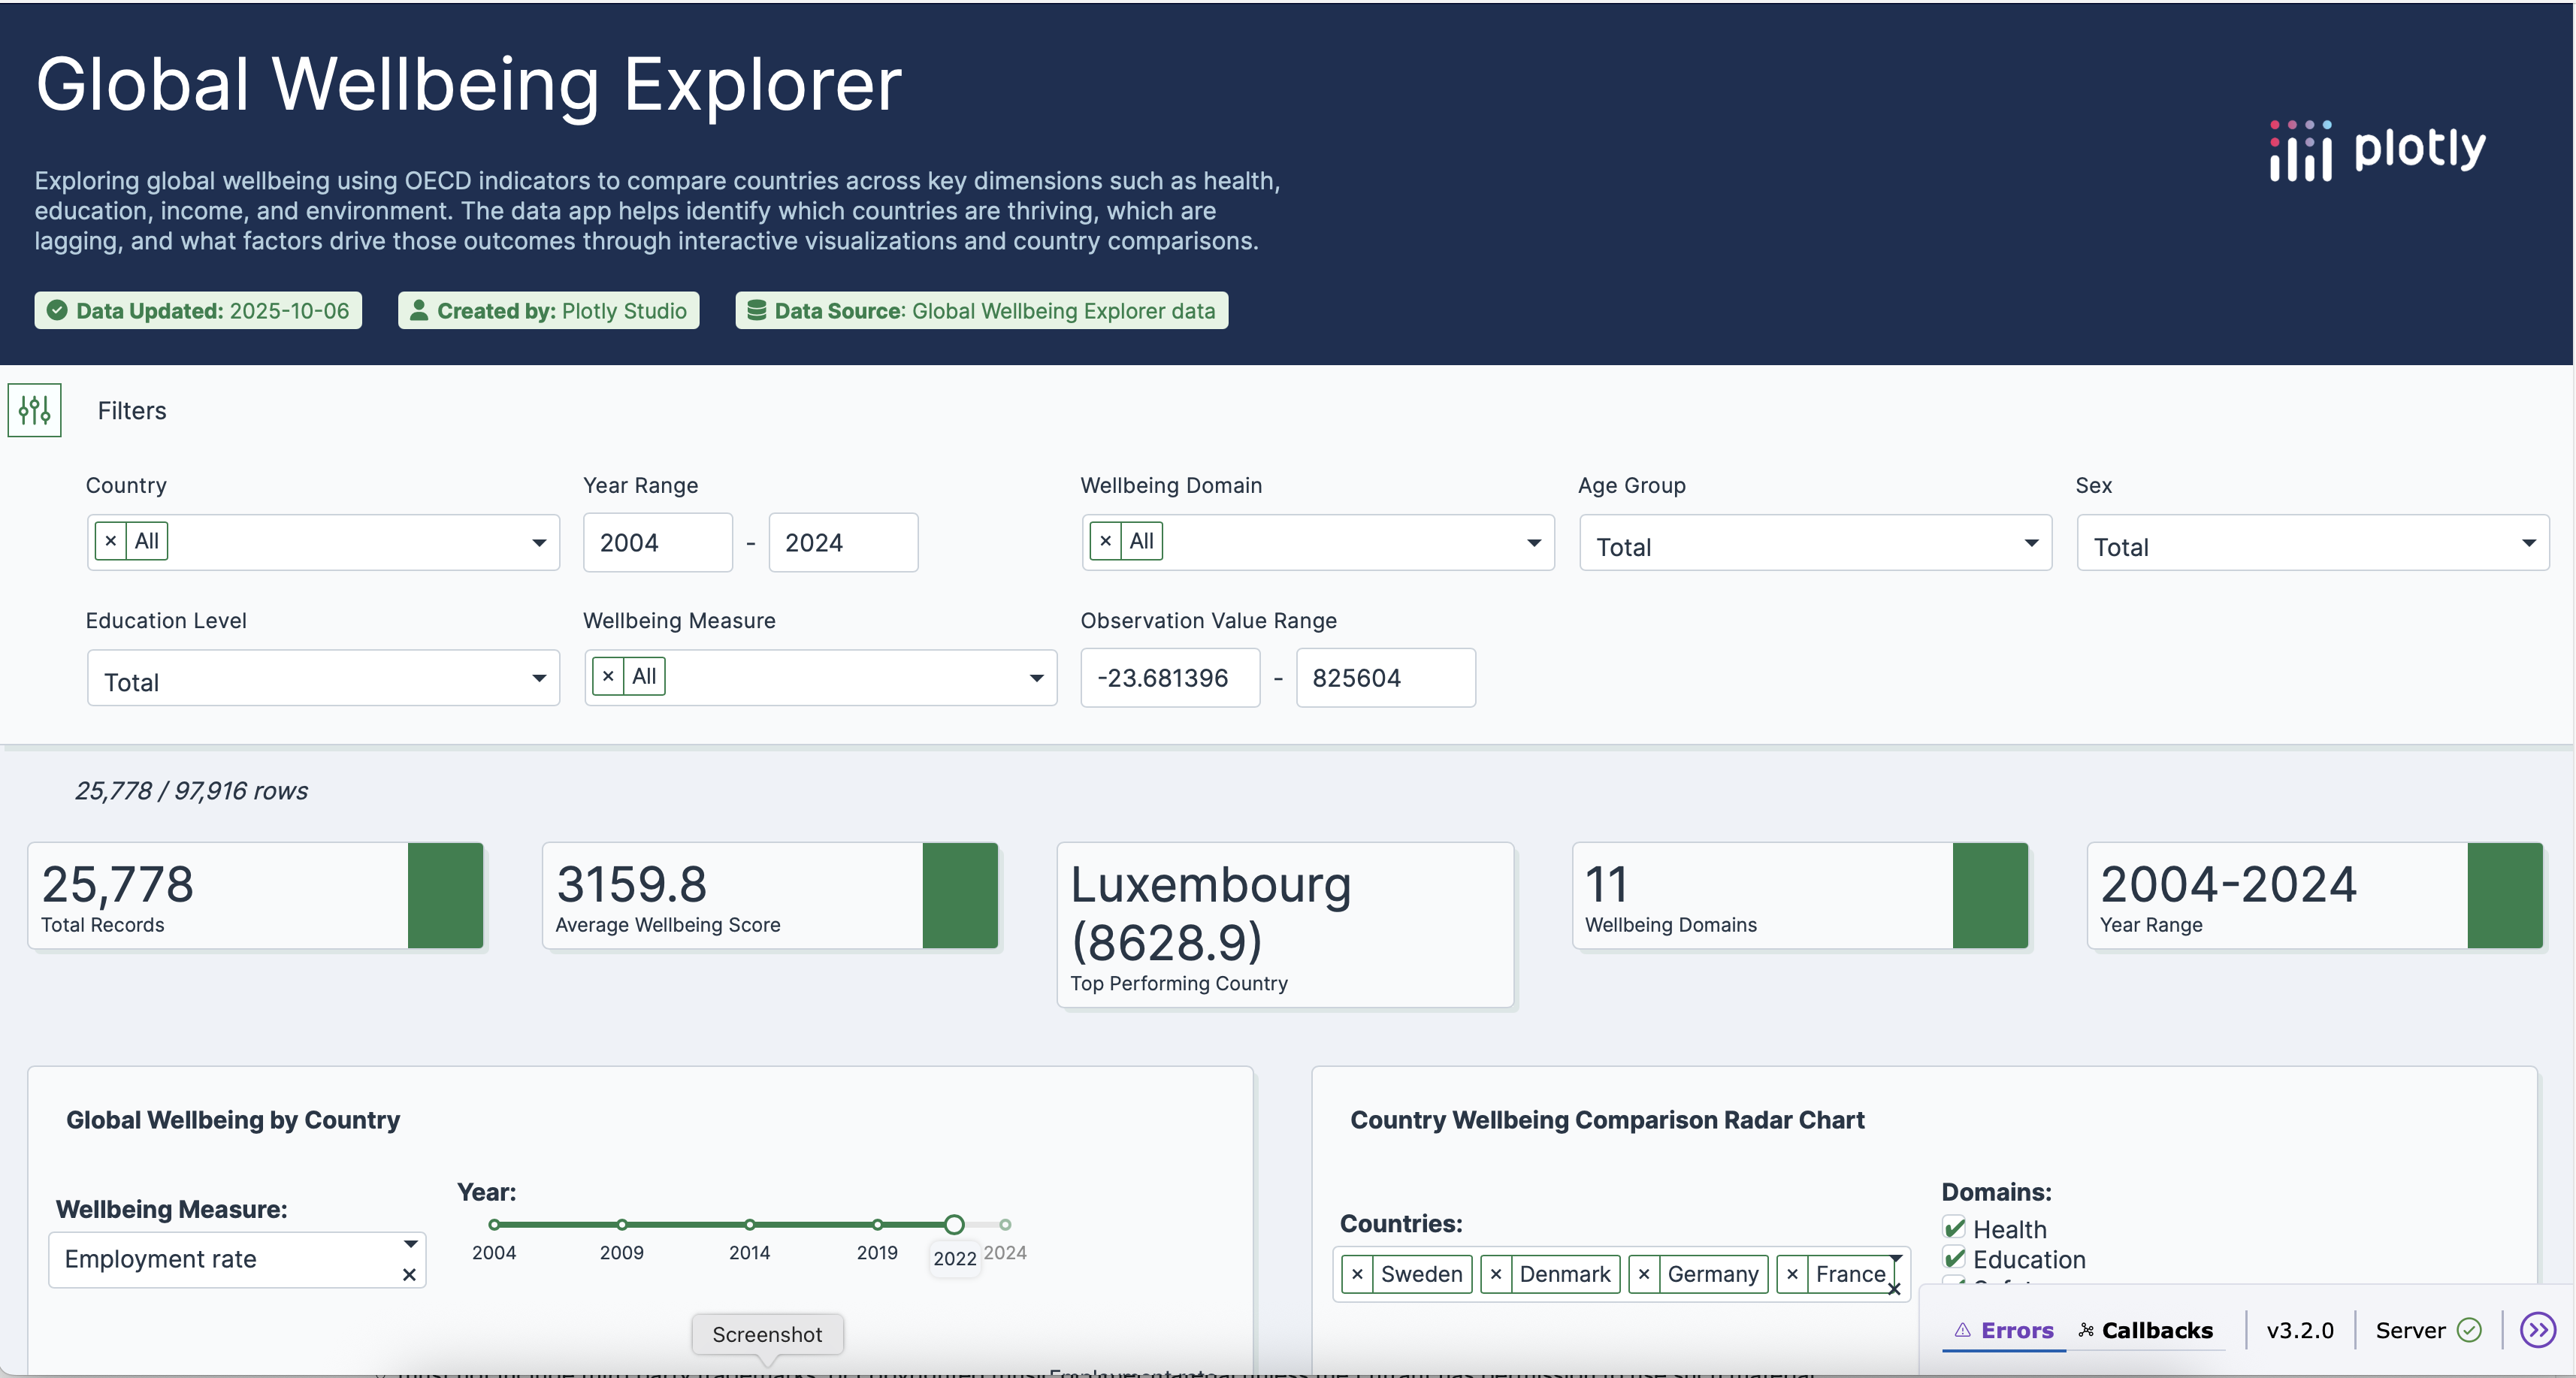Clear the Employment rate measure selection

tap(409, 1275)
